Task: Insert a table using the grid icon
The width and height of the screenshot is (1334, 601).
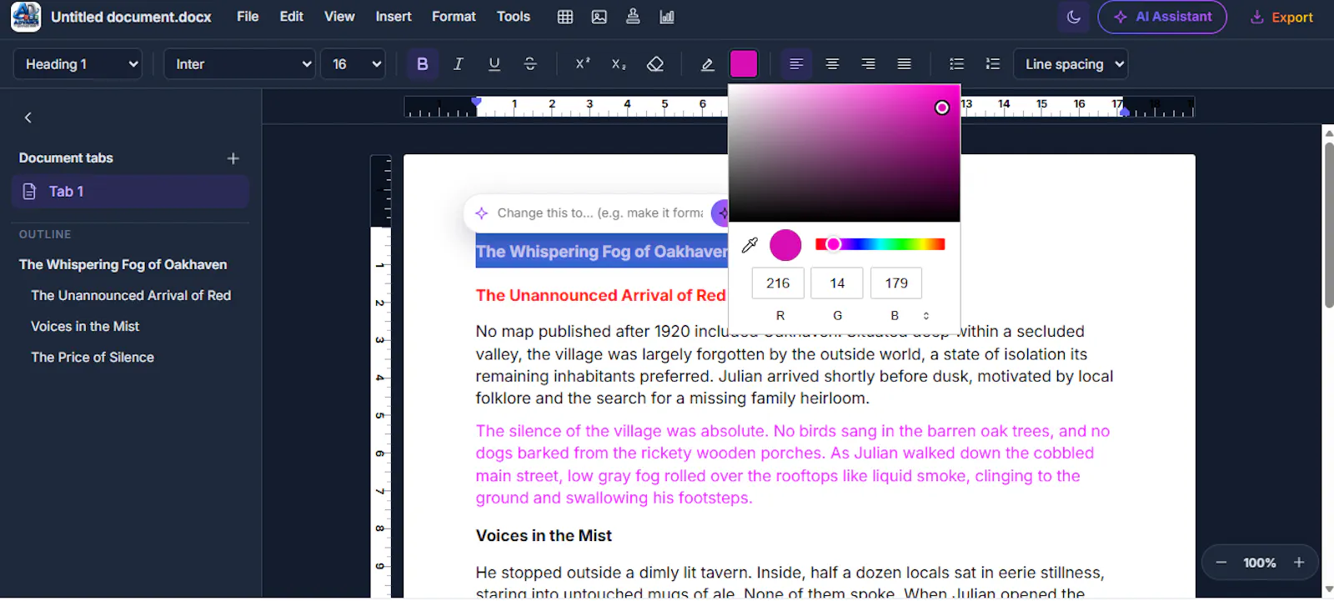Action: 564,17
